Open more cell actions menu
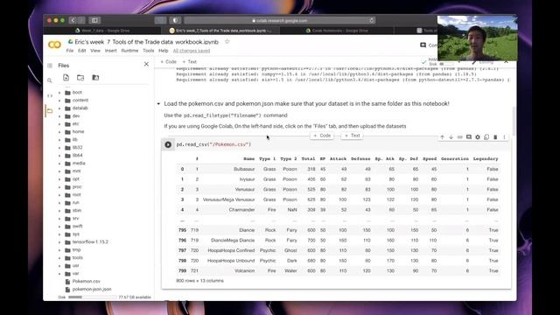This screenshot has height=315, width=560. 504,137
